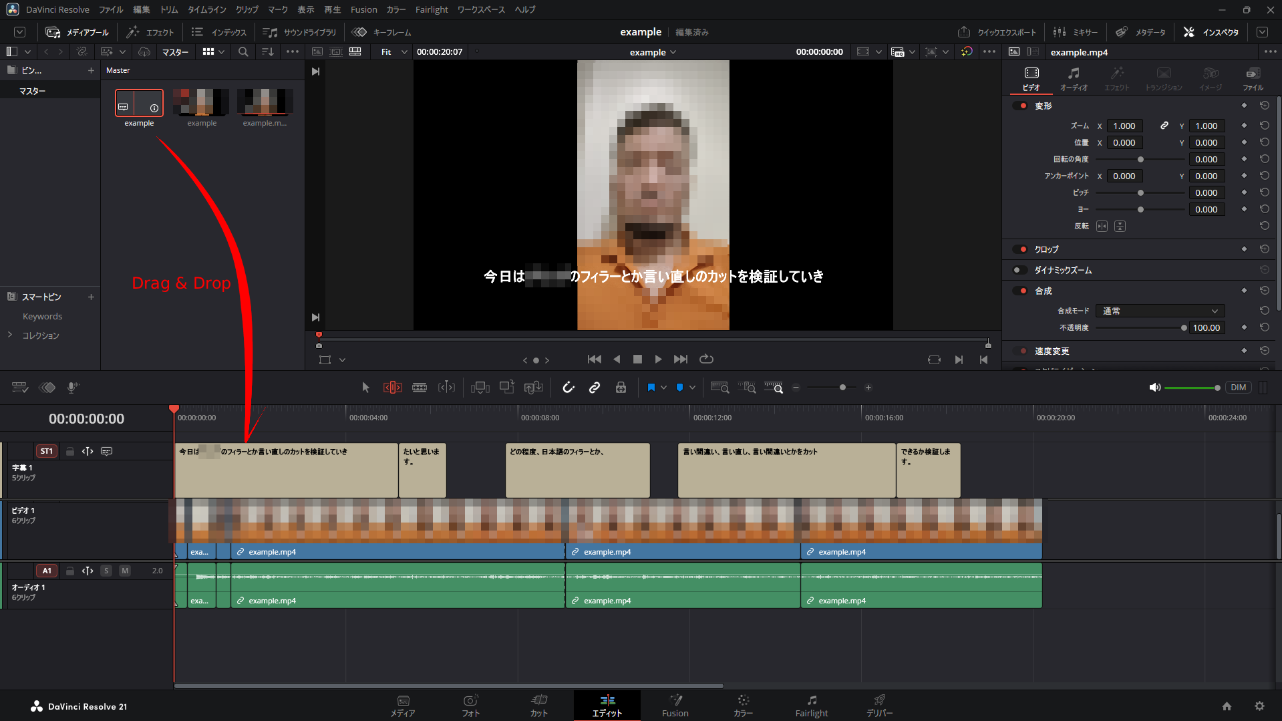This screenshot has height=721, width=1282.
Task: Open Inspector Audio tab
Action: coord(1074,79)
